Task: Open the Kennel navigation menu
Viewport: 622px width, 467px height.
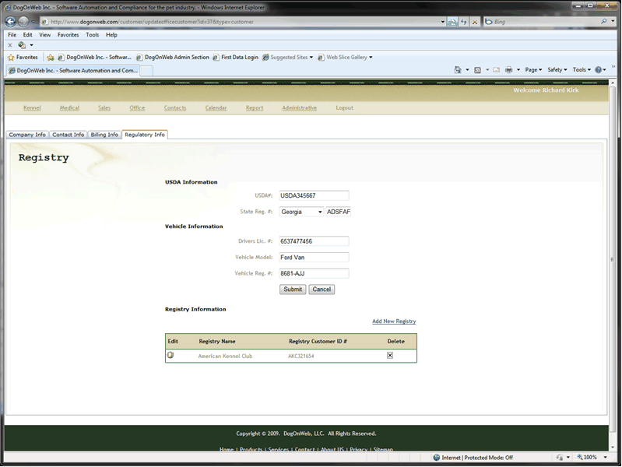Action: pyautogui.click(x=32, y=108)
